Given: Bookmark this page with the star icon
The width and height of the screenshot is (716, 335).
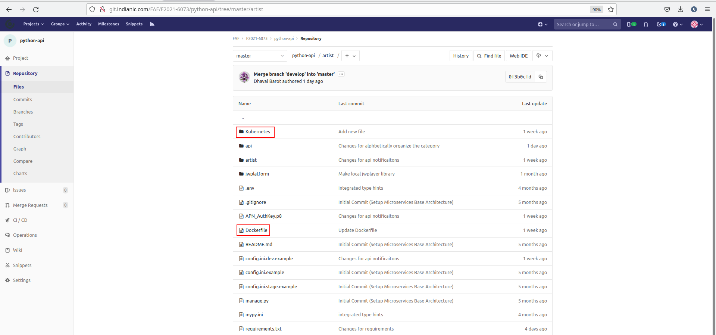Looking at the screenshot, I should pyautogui.click(x=611, y=9).
